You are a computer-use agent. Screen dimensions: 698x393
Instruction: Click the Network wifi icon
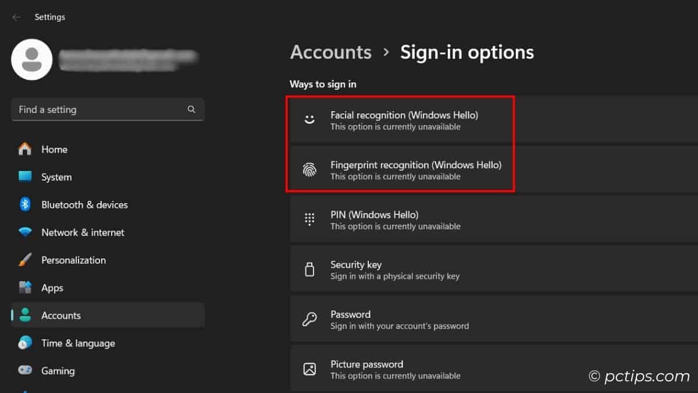[x=25, y=232]
